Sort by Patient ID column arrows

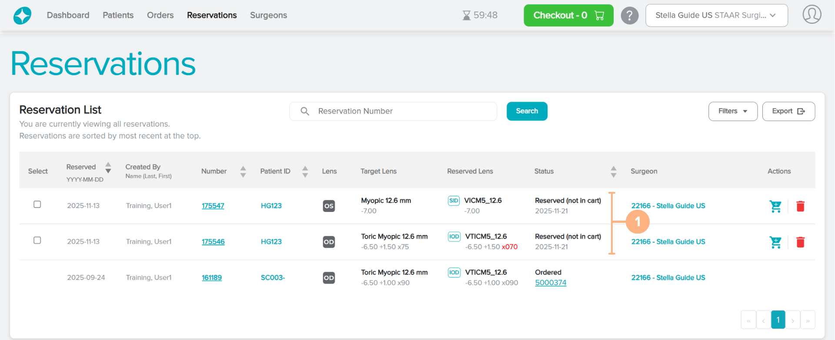(305, 172)
